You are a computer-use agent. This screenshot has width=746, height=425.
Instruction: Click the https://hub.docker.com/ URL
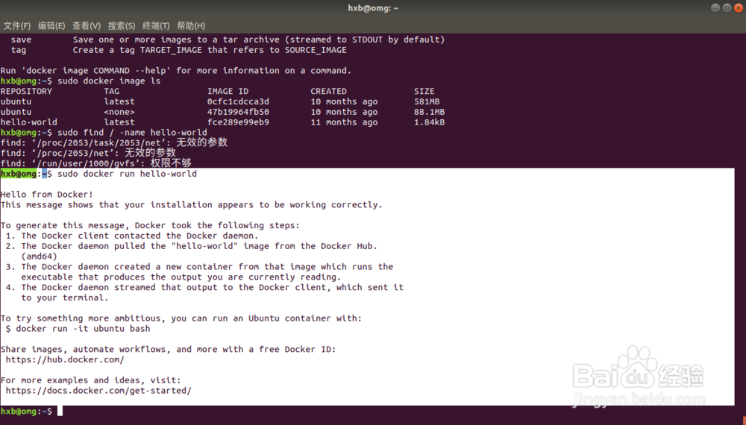(65, 359)
